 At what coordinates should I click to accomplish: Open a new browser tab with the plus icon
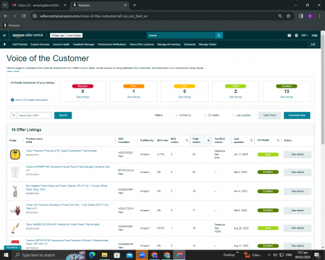click(135, 5)
